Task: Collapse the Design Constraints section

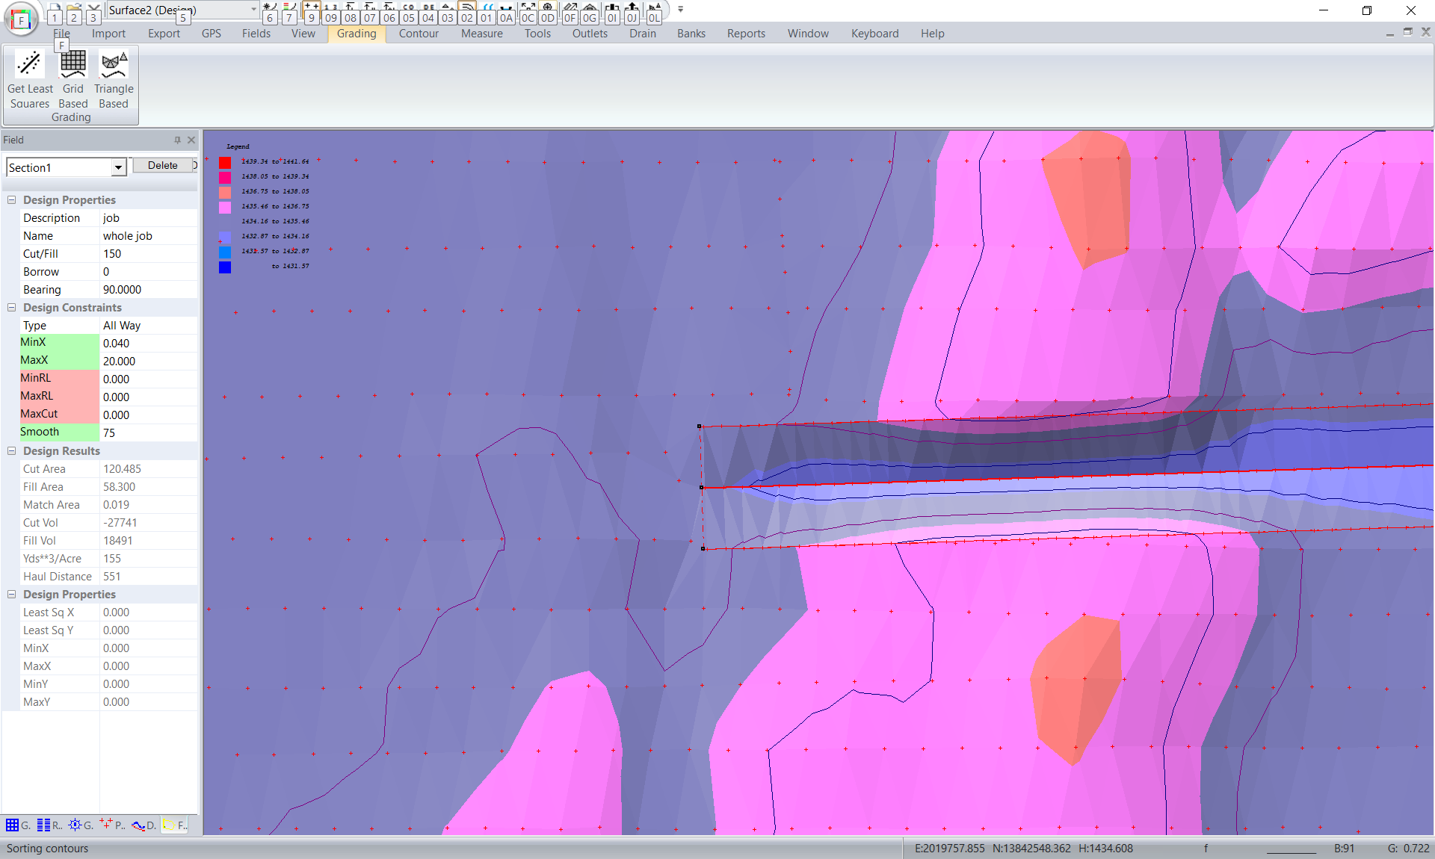Action: pyautogui.click(x=12, y=308)
